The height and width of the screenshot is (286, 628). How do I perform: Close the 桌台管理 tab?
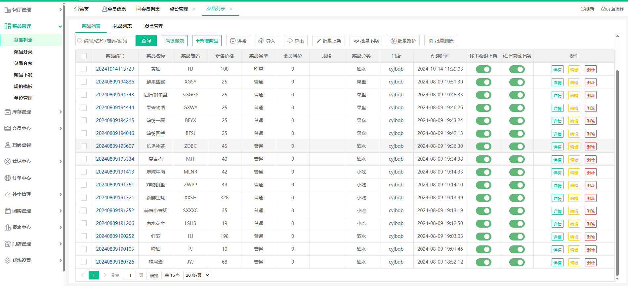click(194, 9)
